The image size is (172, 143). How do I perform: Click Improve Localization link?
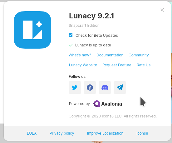point(105,133)
